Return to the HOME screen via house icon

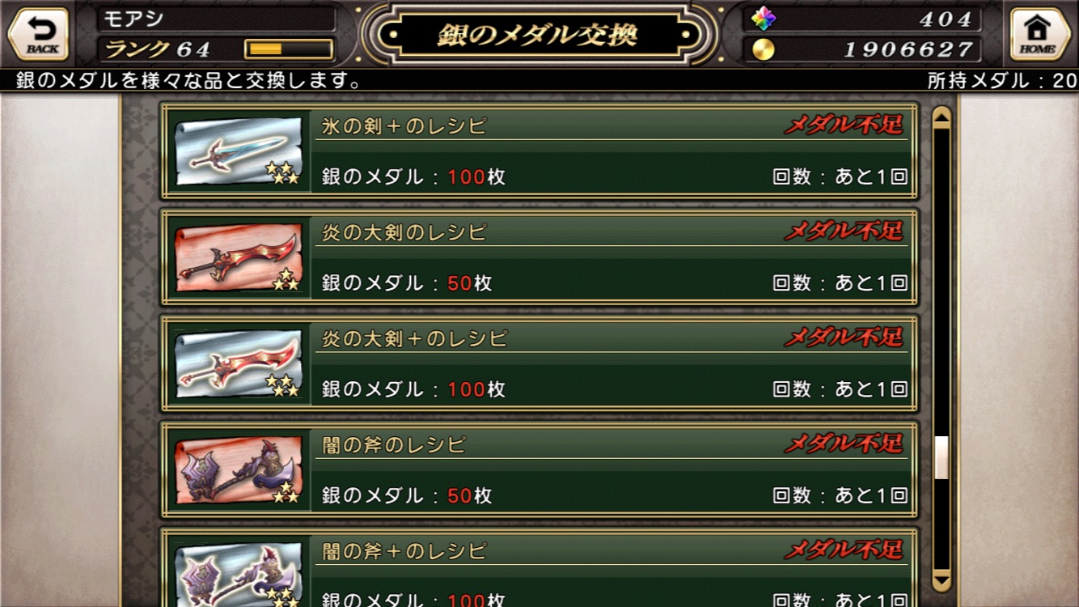pos(1039,35)
